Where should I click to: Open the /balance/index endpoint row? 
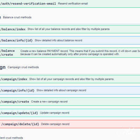pyautogui.click(x=70, y=29)
